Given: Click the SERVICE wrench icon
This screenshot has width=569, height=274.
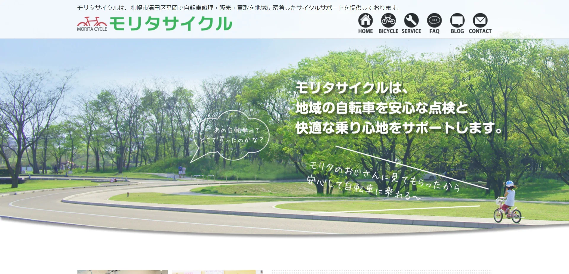Looking at the screenshot, I should tap(411, 20).
